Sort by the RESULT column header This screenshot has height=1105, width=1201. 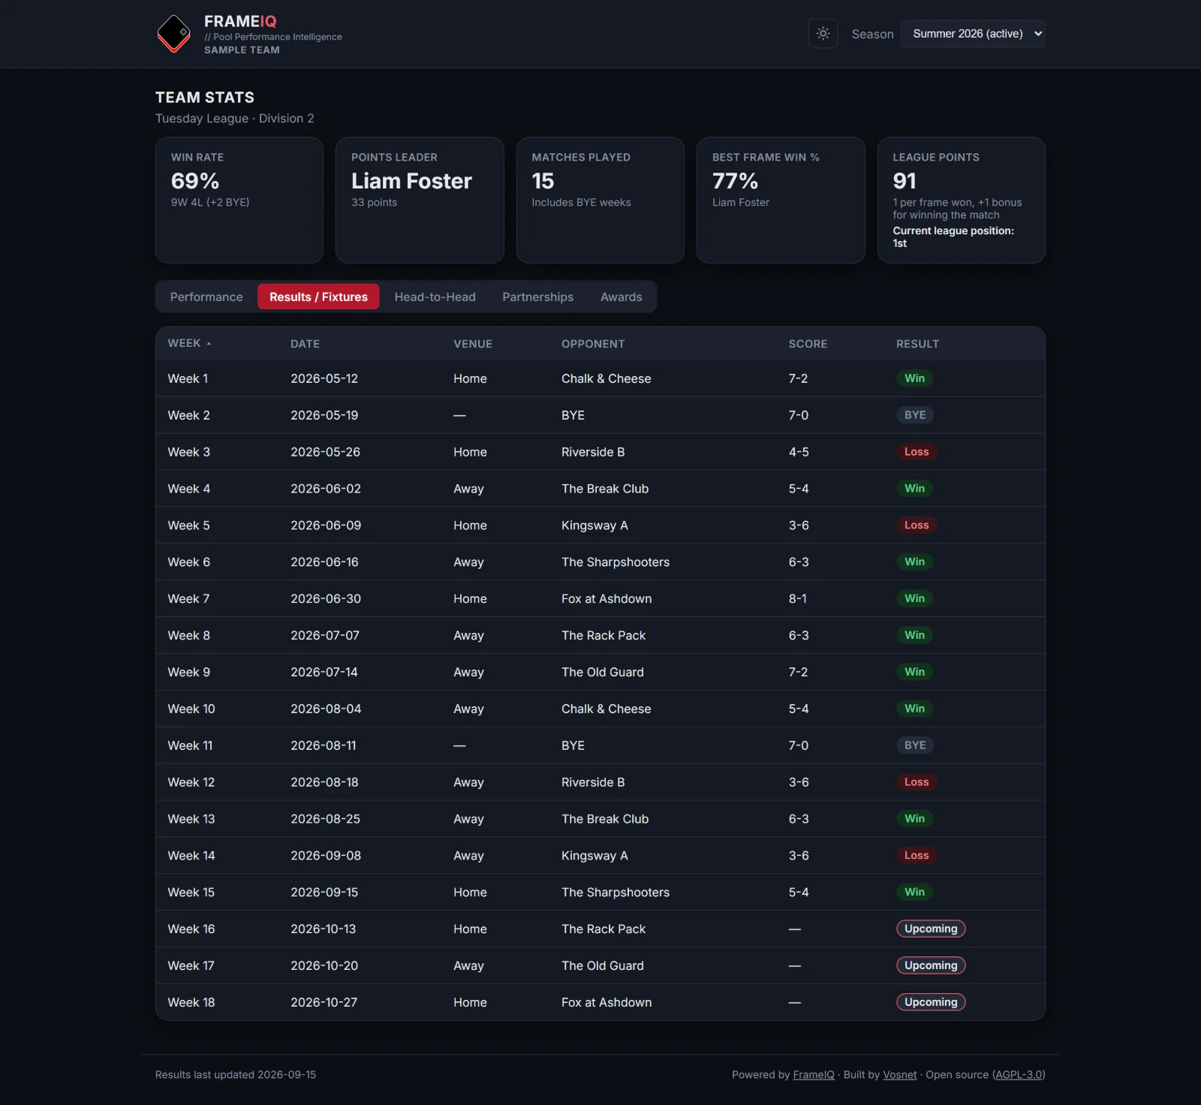(917, 344)
